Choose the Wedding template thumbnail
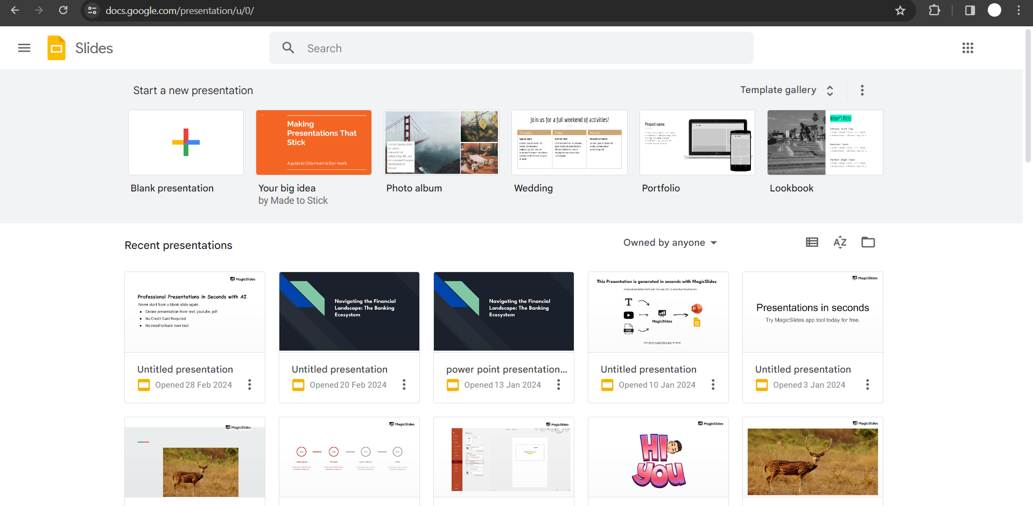Image resolution: width=1033 pixels, height=506 pixels. click(x=570, y=142)
